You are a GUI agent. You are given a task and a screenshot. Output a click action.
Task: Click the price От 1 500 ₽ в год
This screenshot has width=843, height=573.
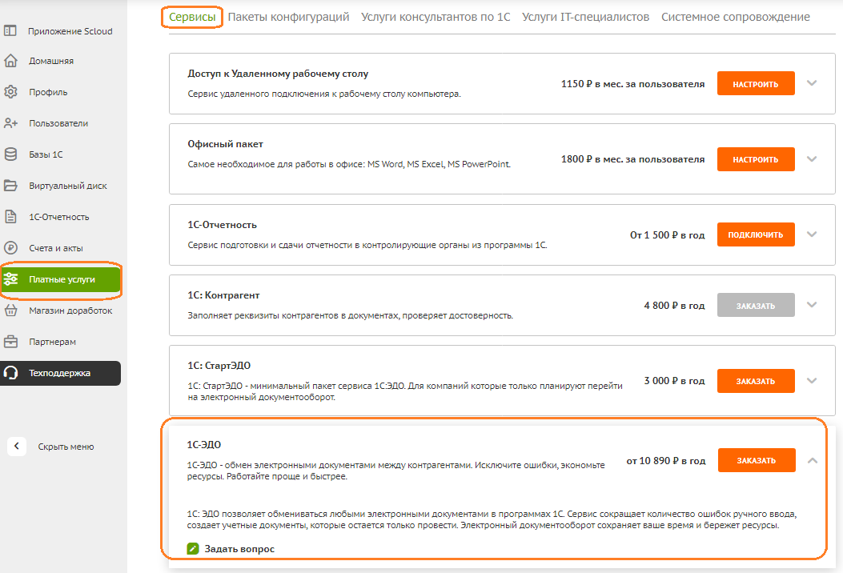667,235
